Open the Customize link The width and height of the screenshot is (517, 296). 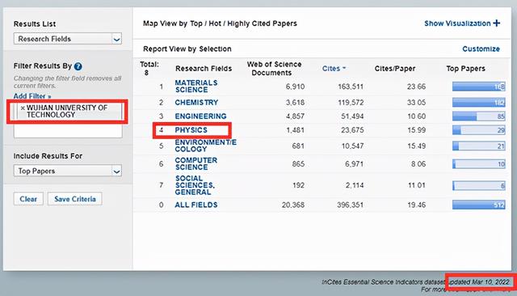(481, 49)
